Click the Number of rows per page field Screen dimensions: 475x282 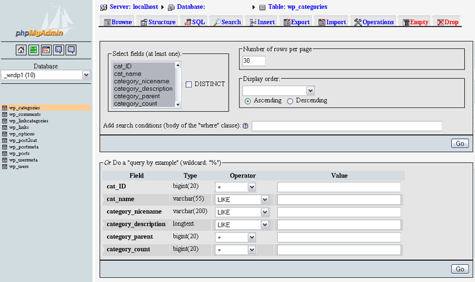click(254, 61)
